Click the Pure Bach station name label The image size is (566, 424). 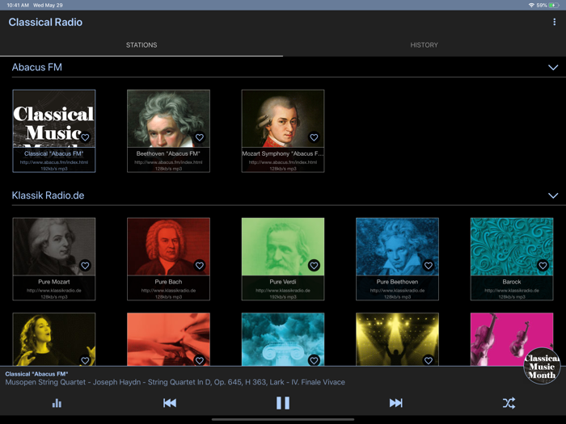point(168,282)
